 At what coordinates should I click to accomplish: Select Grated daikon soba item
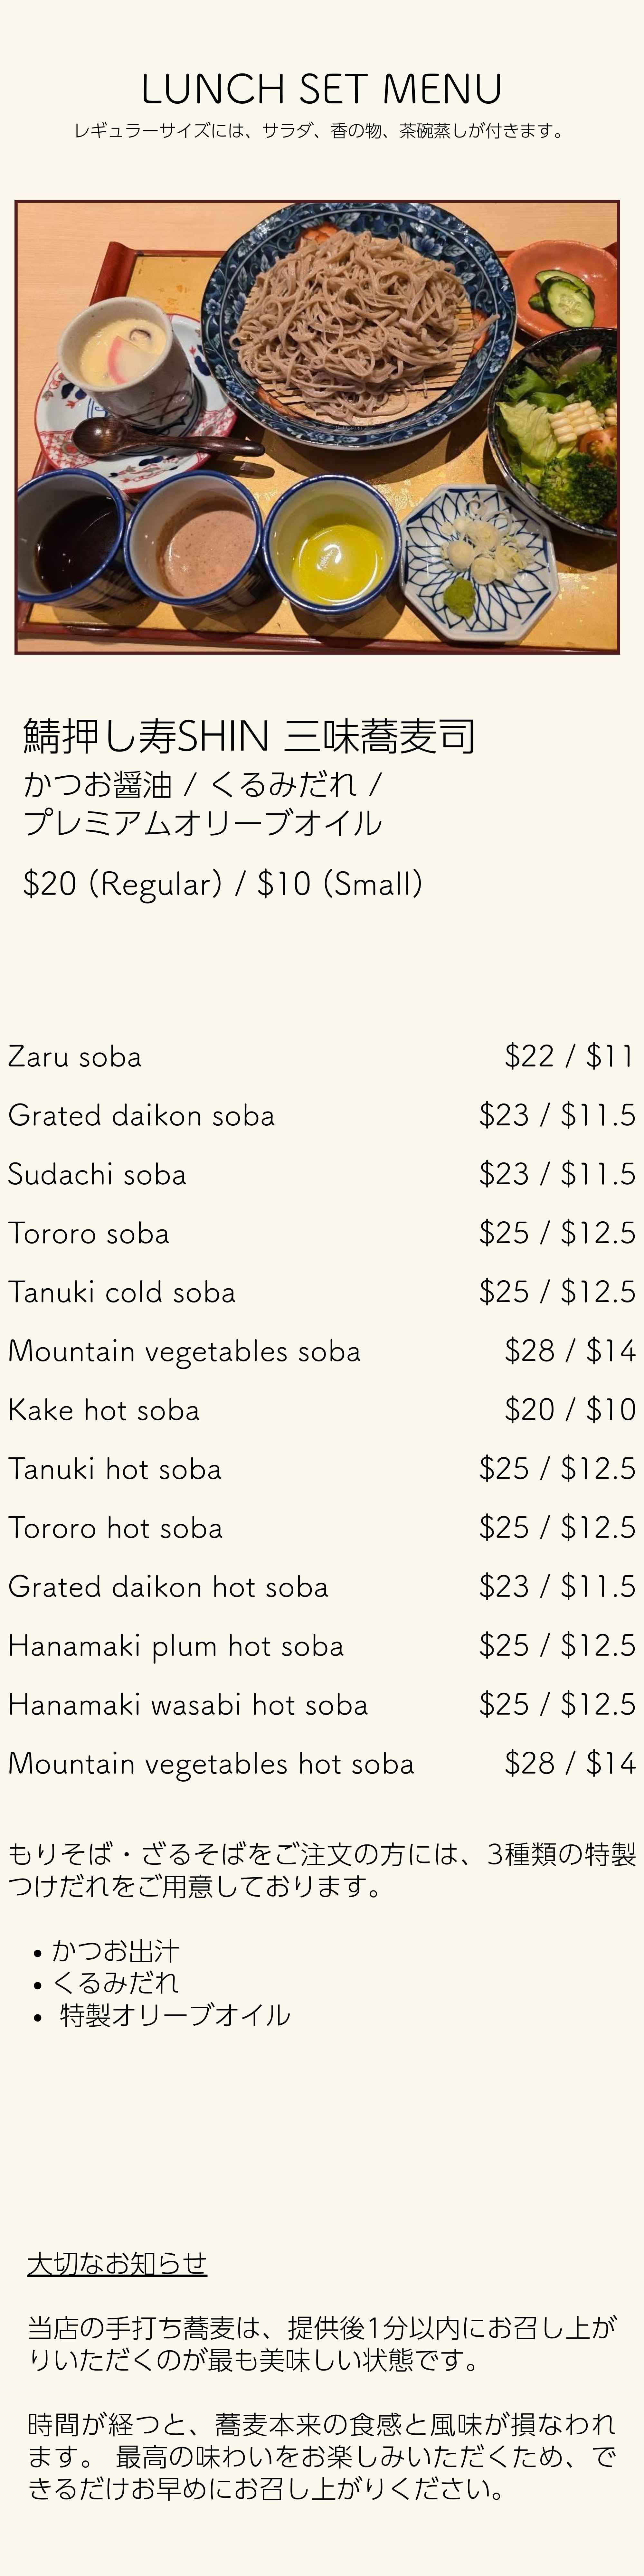point(322,1115)
